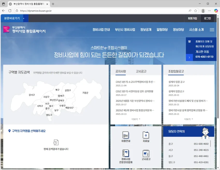The image size is (220, 170).
Task: Click the page vertical scrollbar
Action: (x=218, y=78)
